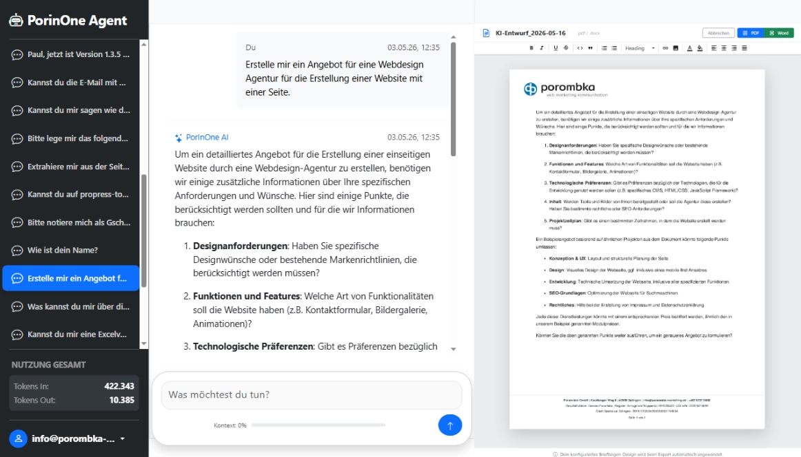Click the 'Technologische Präferenzen' term in chat

tap(253, 346)
